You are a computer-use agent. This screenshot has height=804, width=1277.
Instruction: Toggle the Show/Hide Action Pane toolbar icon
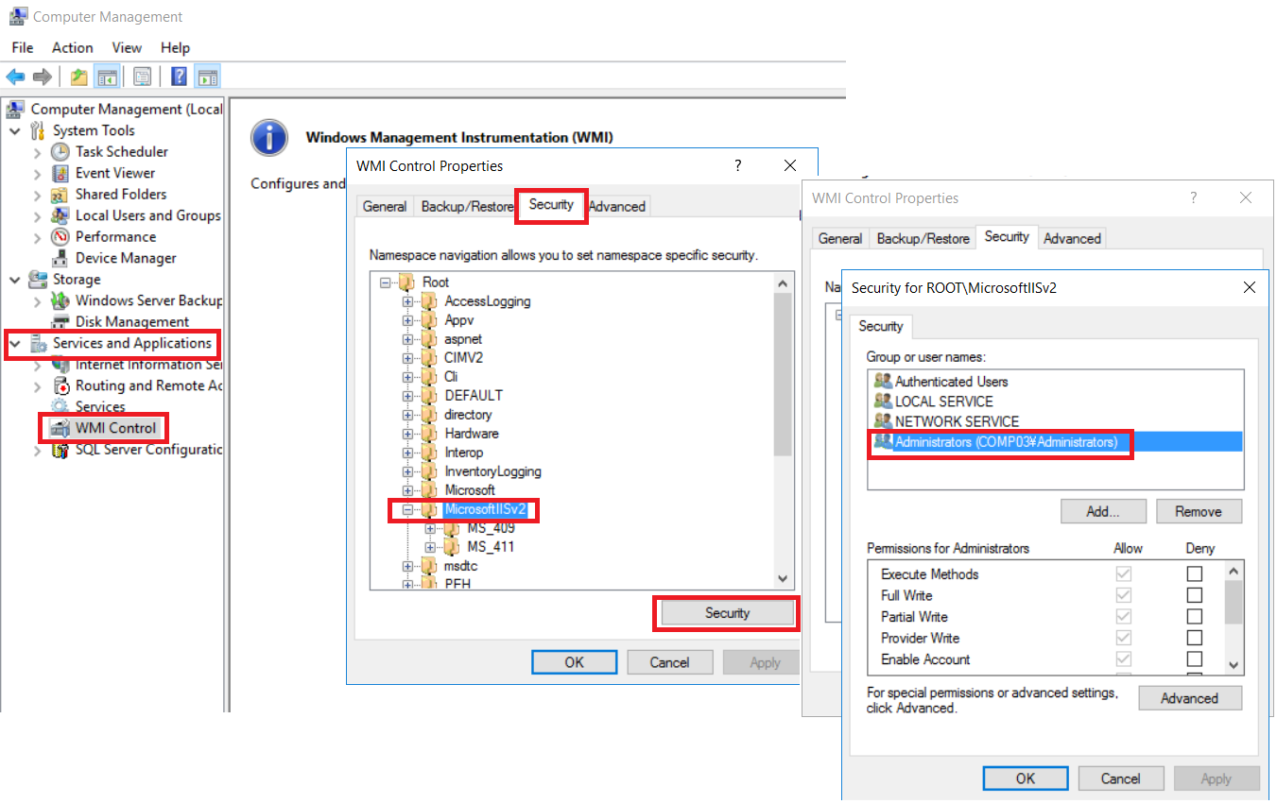pyautogui.click(x=206, y=77)
